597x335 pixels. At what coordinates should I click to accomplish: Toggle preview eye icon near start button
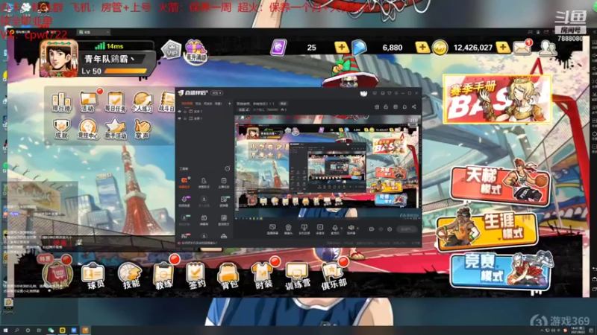tap(381, 229)
